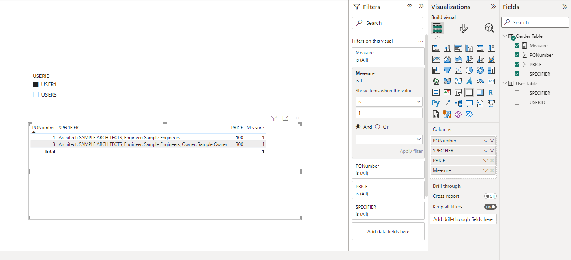
Task: Select the decomposition tree visual
Action: pos(458,103)
